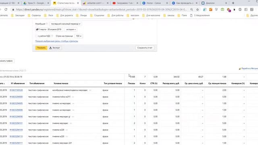
Task: Click the calendar icon beside the date range
Action: pyautogui.click(x=37, y=29)
